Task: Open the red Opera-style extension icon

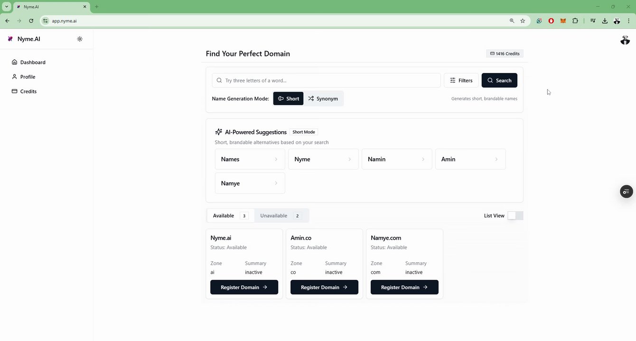Action: pyautogui.click(x=551, y=21)
